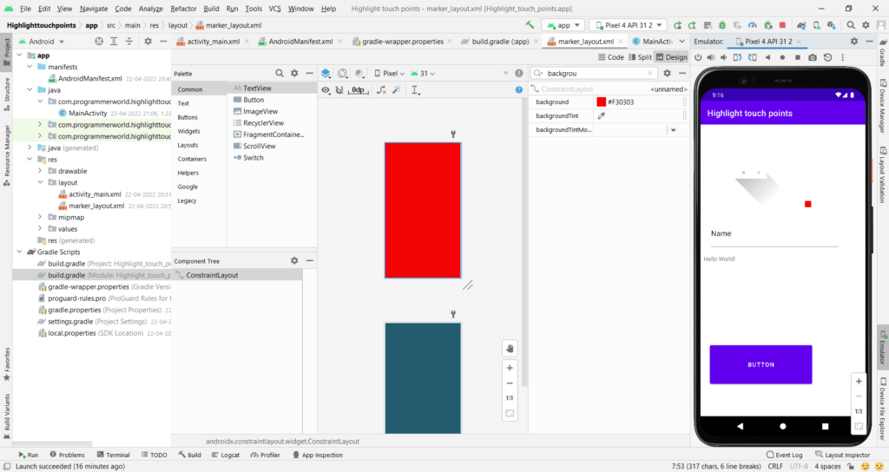Image resolution: width=889 pixels, height=472 pixels.
Task: Click the blue help icon in design toolbar
Action: [x=519, y=89]
